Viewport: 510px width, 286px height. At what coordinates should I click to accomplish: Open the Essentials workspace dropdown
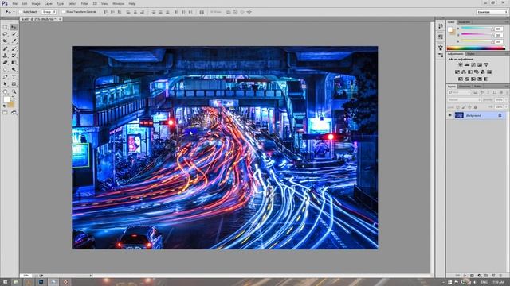[492, 12]
